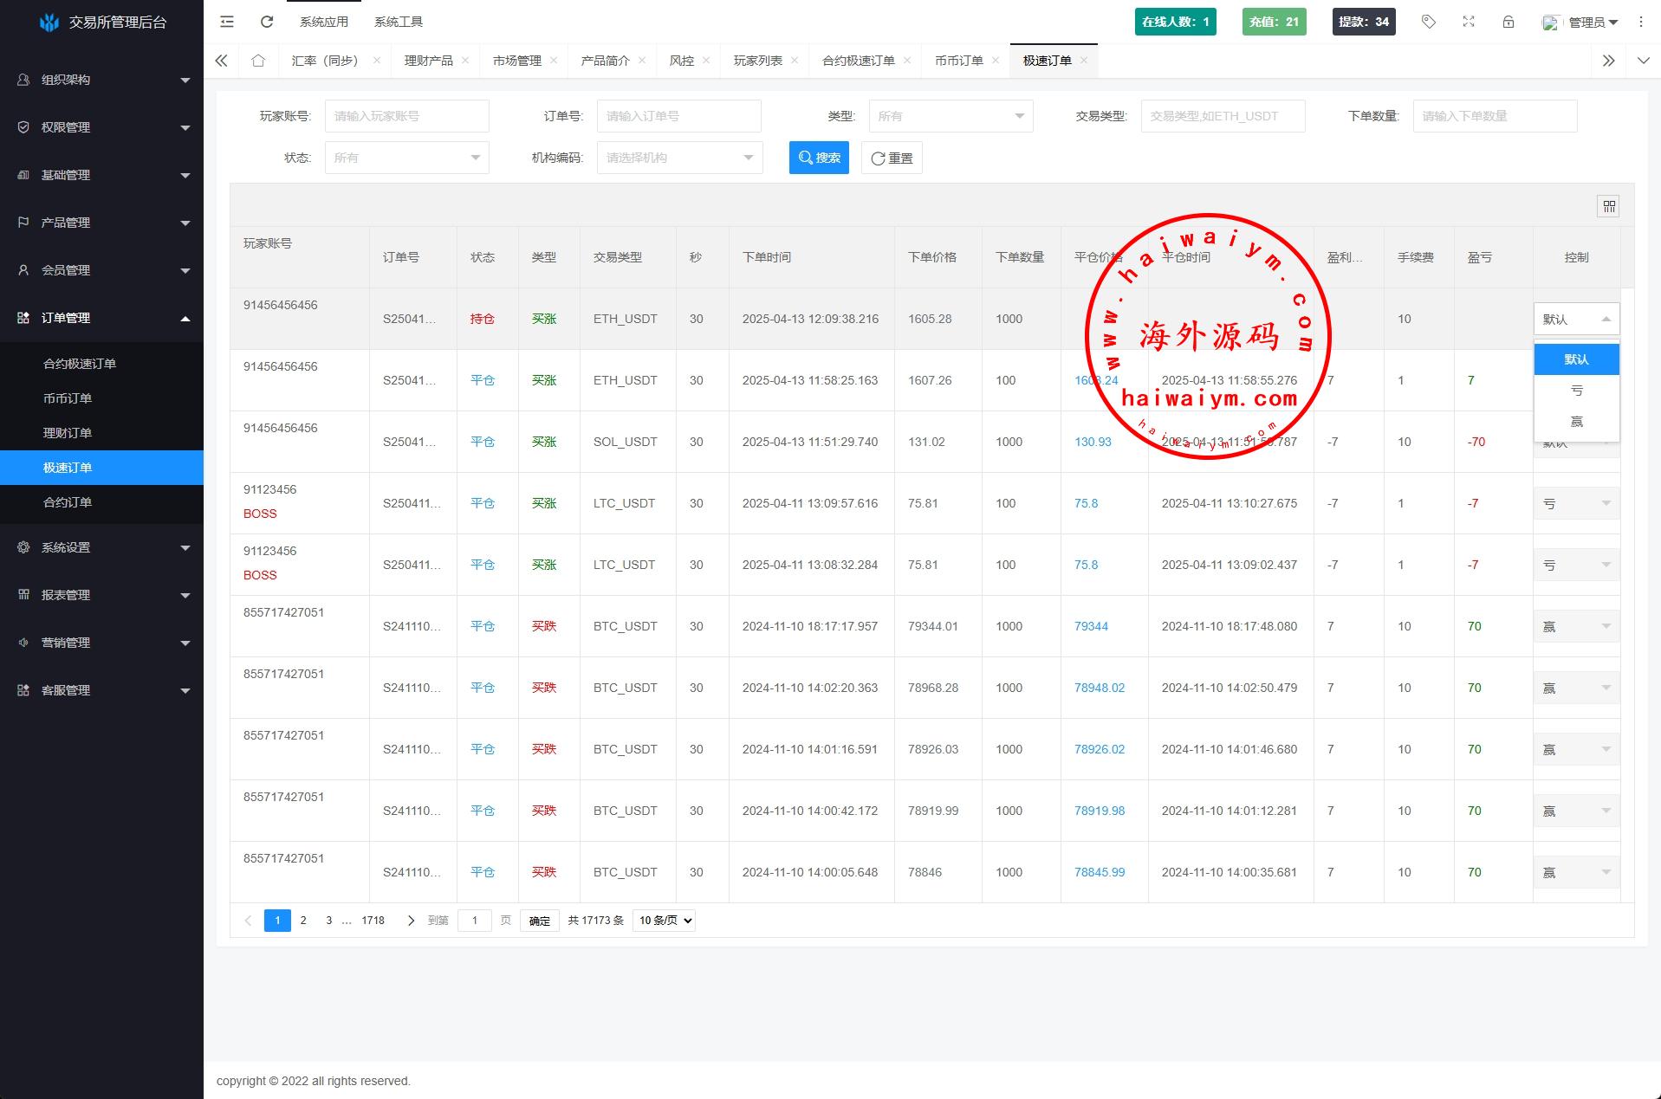Click close price link 79344
1661x1099 pixels.
pyautogui.click(x=1091, y=626)
